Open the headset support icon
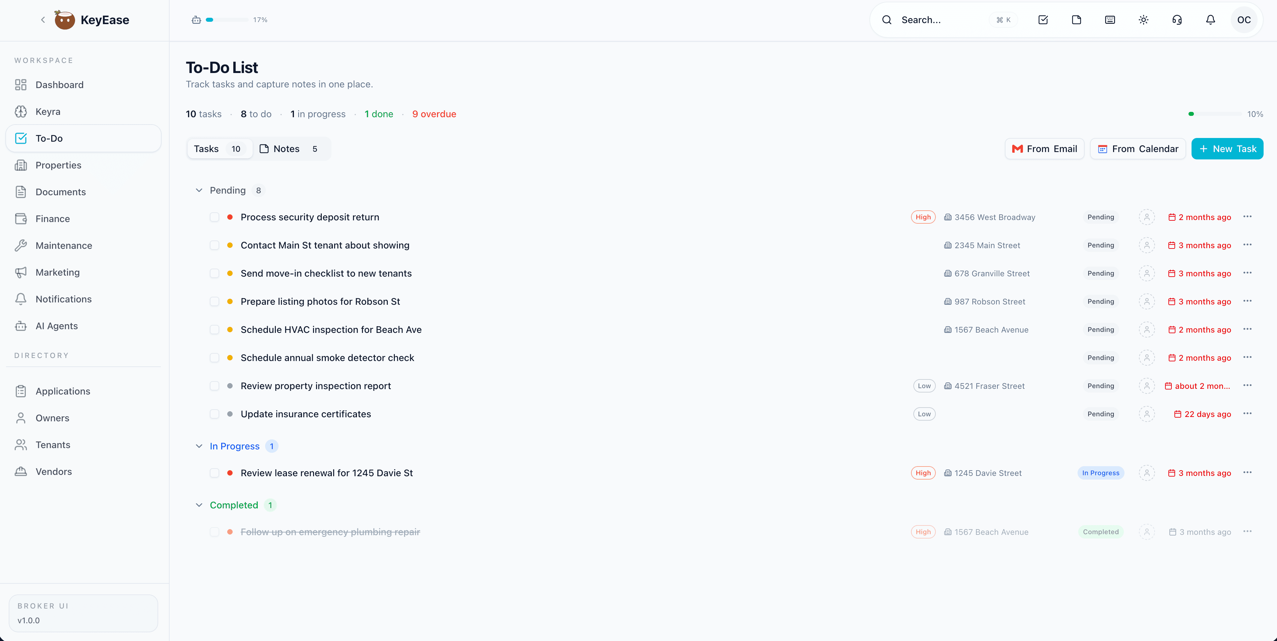The height and width of the screenshot is (641, 1277). point(1177,20)
